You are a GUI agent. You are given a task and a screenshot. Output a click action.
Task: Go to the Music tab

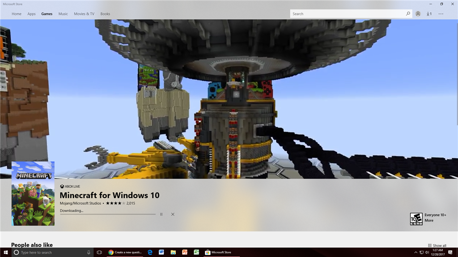pyautogui.click(x=63, y=14)
